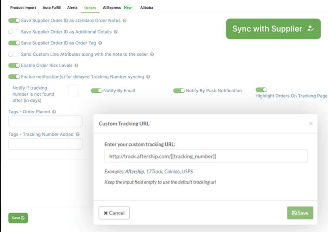Click the Sync with Supplier button
Screen dimensions: 328x232
[x=273, y=29]
